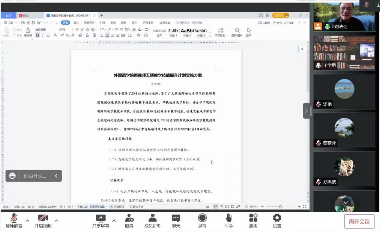This screenshot has width=380, height=232.
Task: Switch to the 插入 ribbon tab
Action: point(76,23)
